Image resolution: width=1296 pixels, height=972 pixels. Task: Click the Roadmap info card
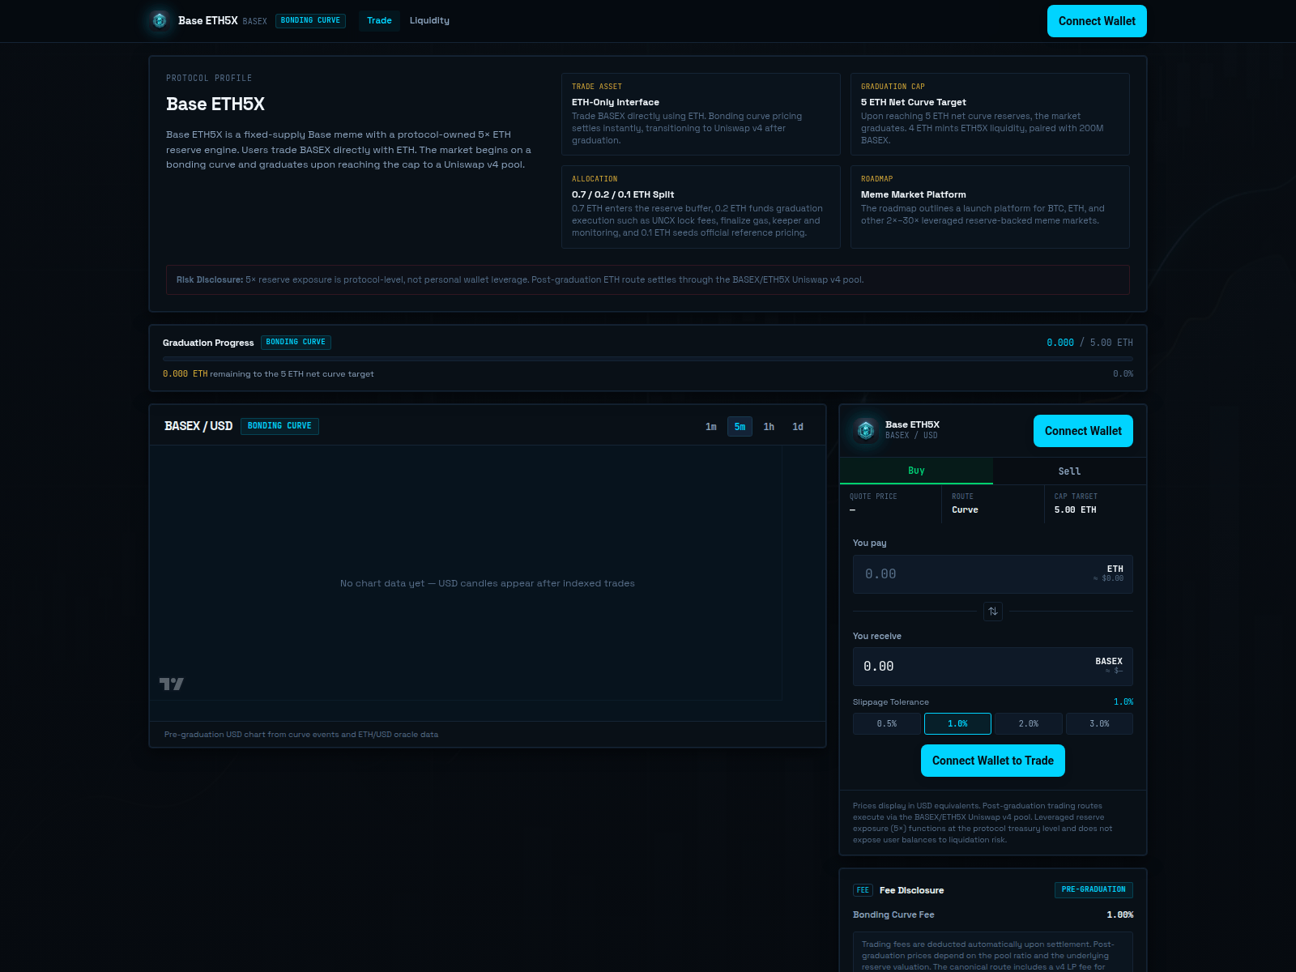point(990,207)
